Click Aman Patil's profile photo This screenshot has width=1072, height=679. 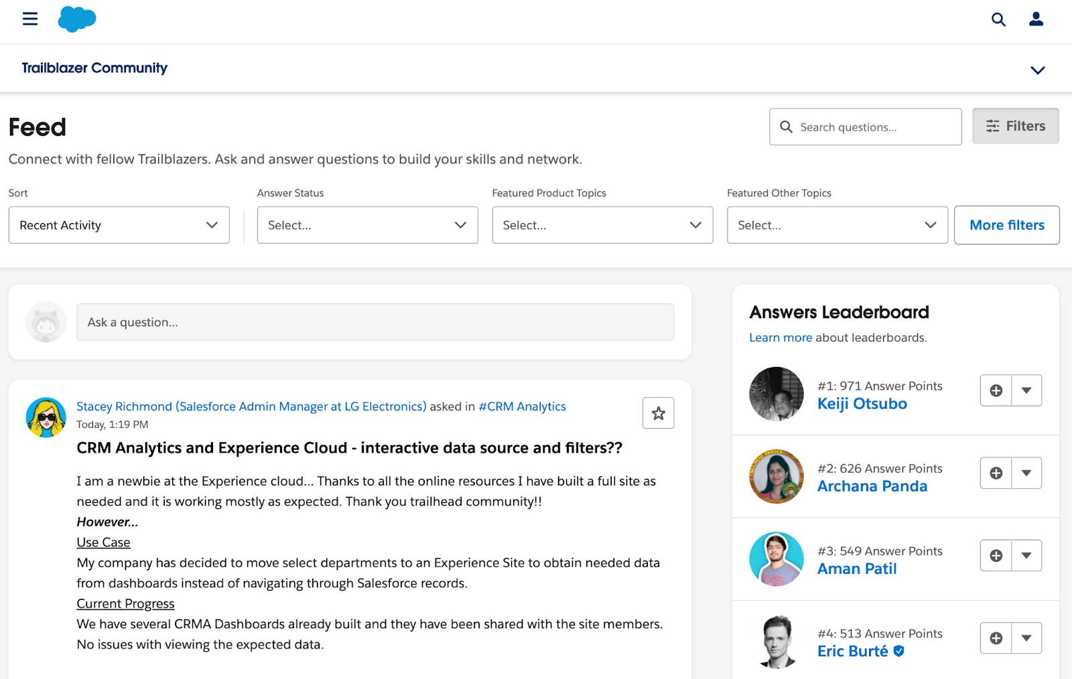(x=777, y=559)
